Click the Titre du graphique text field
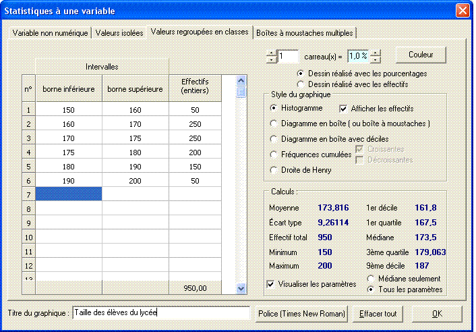 161,312
